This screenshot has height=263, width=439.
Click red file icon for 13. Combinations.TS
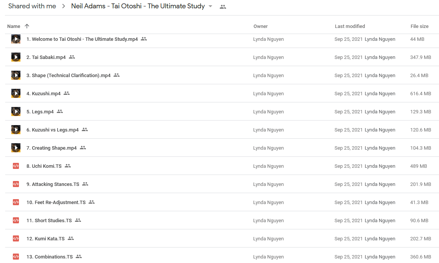pyautogui.click(x=16, y=256)
